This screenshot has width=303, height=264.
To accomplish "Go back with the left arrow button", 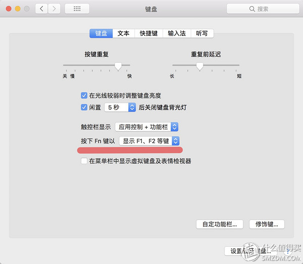I will (x=41, y=9).
